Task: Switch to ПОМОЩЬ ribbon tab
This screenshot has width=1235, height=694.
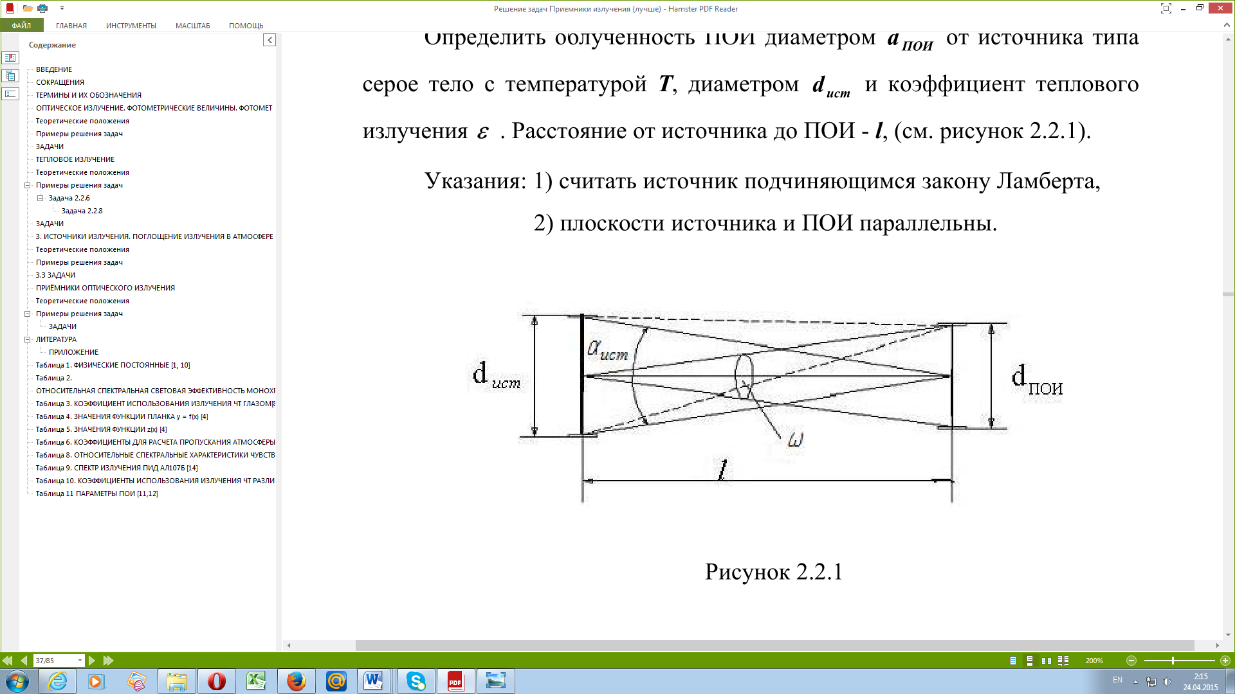Action: (x=246, y=26)
